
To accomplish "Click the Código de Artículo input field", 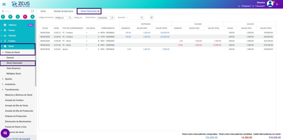I will click(61, 18).
